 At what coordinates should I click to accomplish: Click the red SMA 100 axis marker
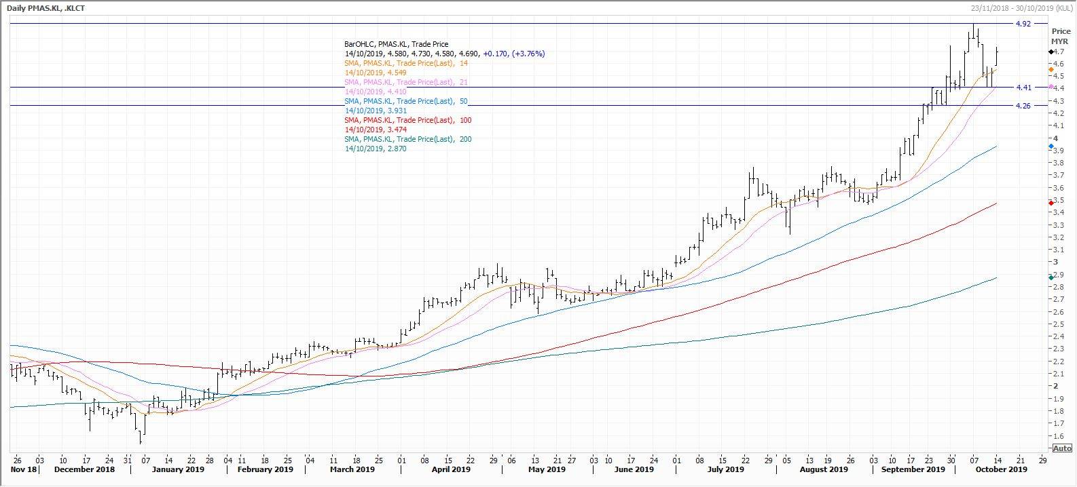(1051, 203)
